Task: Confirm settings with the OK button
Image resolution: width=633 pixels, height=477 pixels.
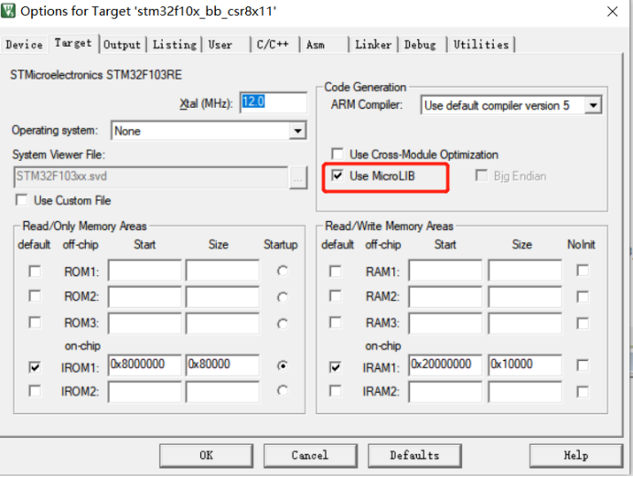Action: pos(207,456)
